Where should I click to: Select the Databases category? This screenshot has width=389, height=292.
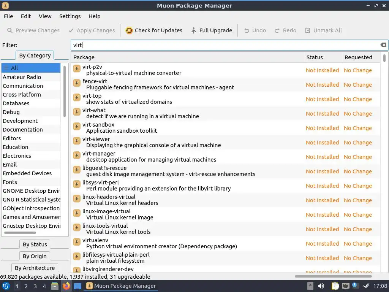(x=31, y=103)
